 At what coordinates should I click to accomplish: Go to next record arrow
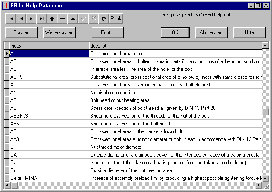click(x=32, y=19)
